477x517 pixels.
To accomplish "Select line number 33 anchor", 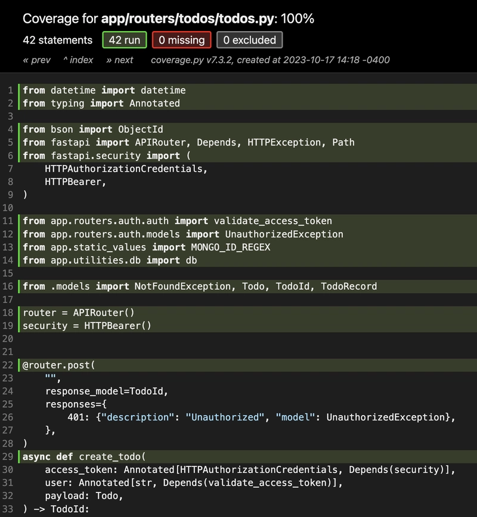I will pyautogui.click(x=8, y=509).
